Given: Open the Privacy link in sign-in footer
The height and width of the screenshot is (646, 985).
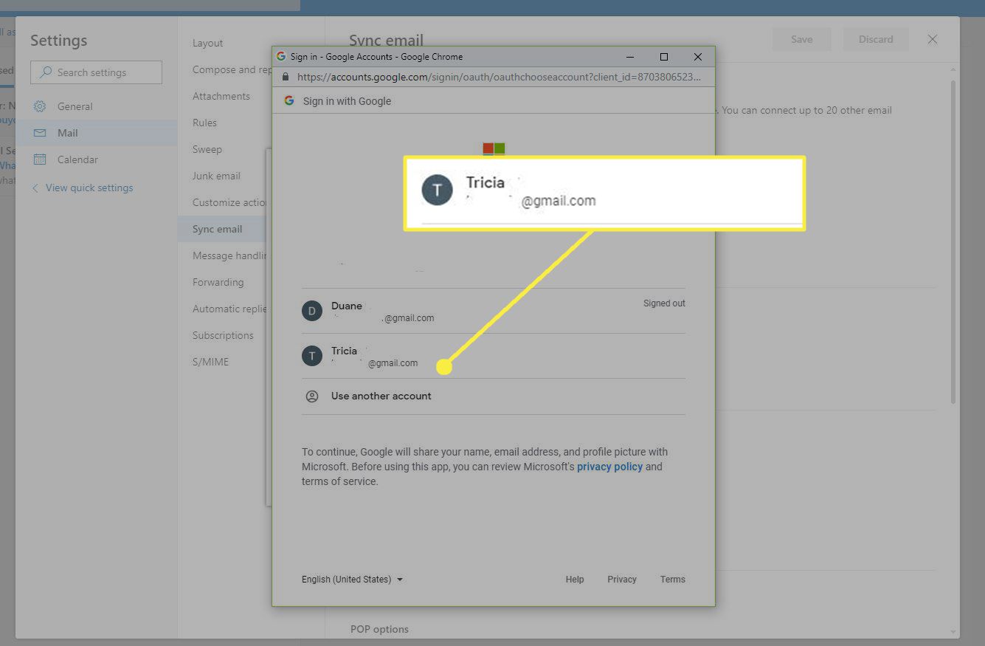Looking at the screenshot, I should (x=622, y=580).
